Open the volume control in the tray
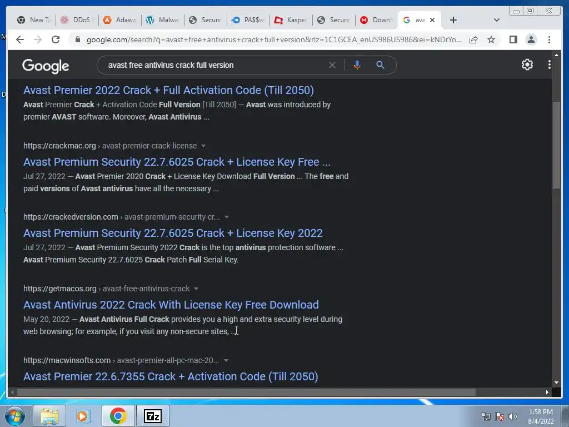Viewport: 569px width, 427px height. [x=513, y=416]
